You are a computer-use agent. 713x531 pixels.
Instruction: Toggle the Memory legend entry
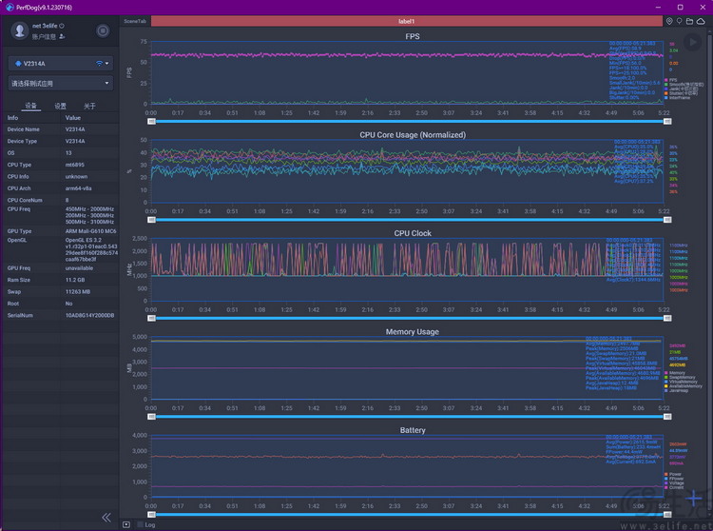[x=675, y=373]
